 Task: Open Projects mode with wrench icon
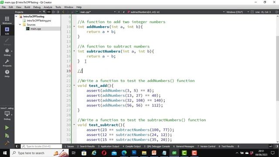[7, 63]
